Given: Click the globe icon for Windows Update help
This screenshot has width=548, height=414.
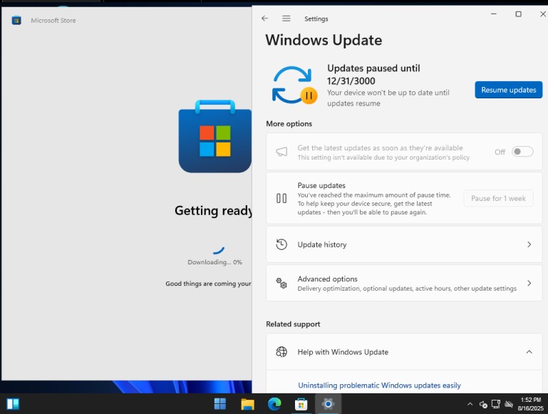Looking at the screenshot, I should (281, 352).
